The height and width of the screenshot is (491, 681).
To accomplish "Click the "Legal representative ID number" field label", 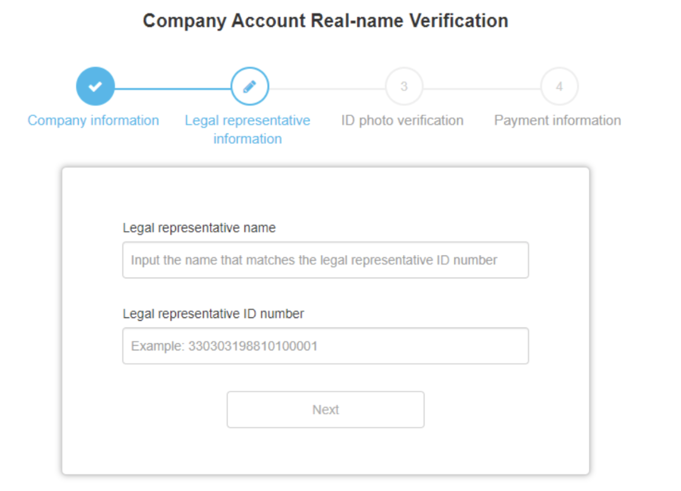I will pos(213,314).
